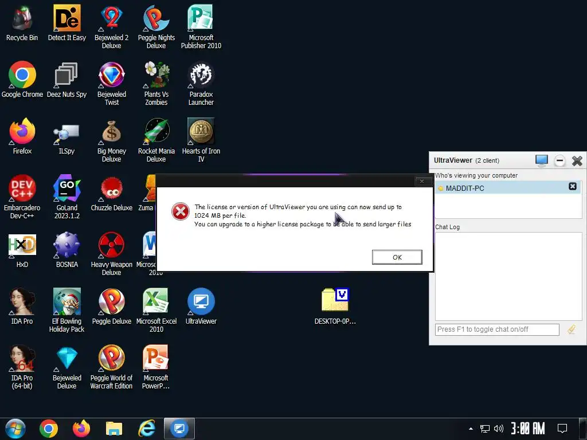Close the license error dialog with X
Image resolution: width=587 pixels, height=440 pixels.
(421, 181)
